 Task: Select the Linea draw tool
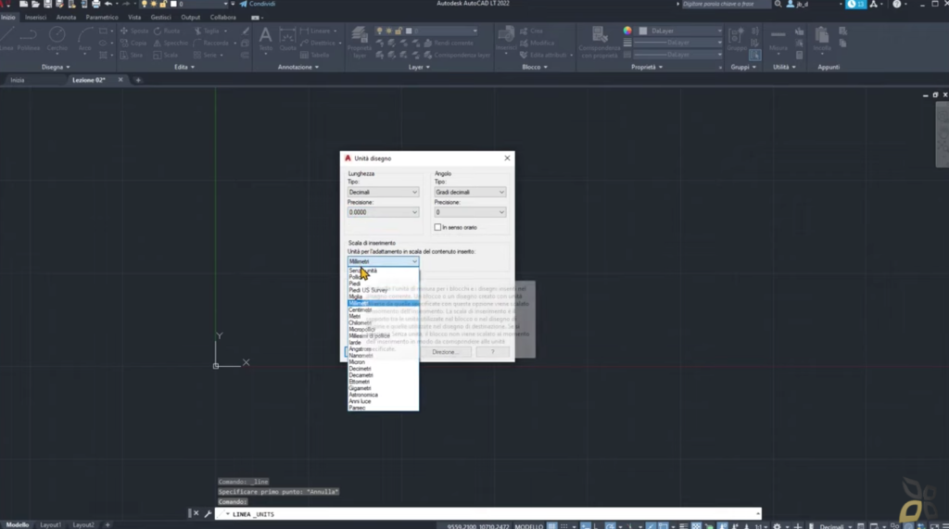point(6,40)
